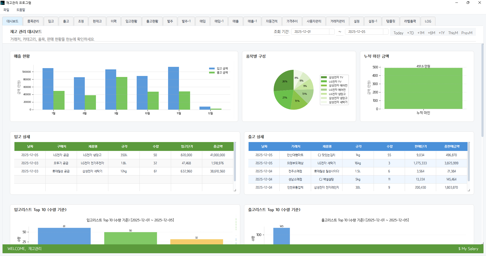Open the 도움말 menu

pos(21,10)
